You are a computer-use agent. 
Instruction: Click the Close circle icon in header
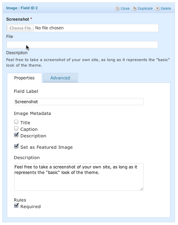tap(117, 9)
